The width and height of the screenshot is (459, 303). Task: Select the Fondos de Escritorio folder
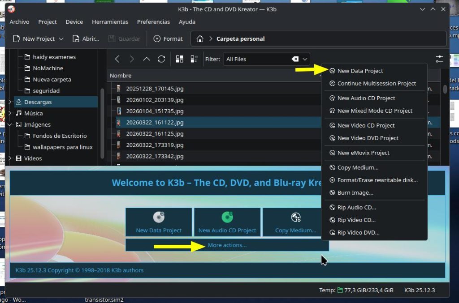(60, 136)
